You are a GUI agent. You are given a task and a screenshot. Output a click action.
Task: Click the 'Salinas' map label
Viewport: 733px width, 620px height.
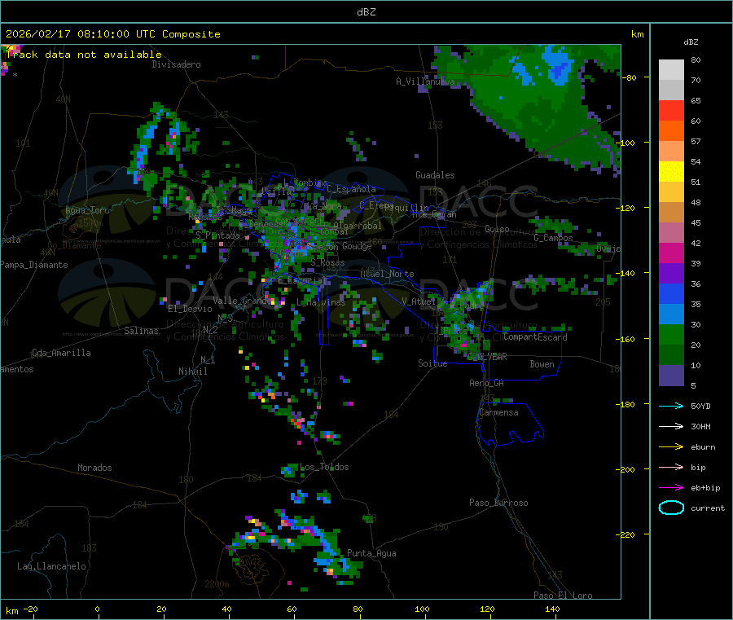pos(141,331)
